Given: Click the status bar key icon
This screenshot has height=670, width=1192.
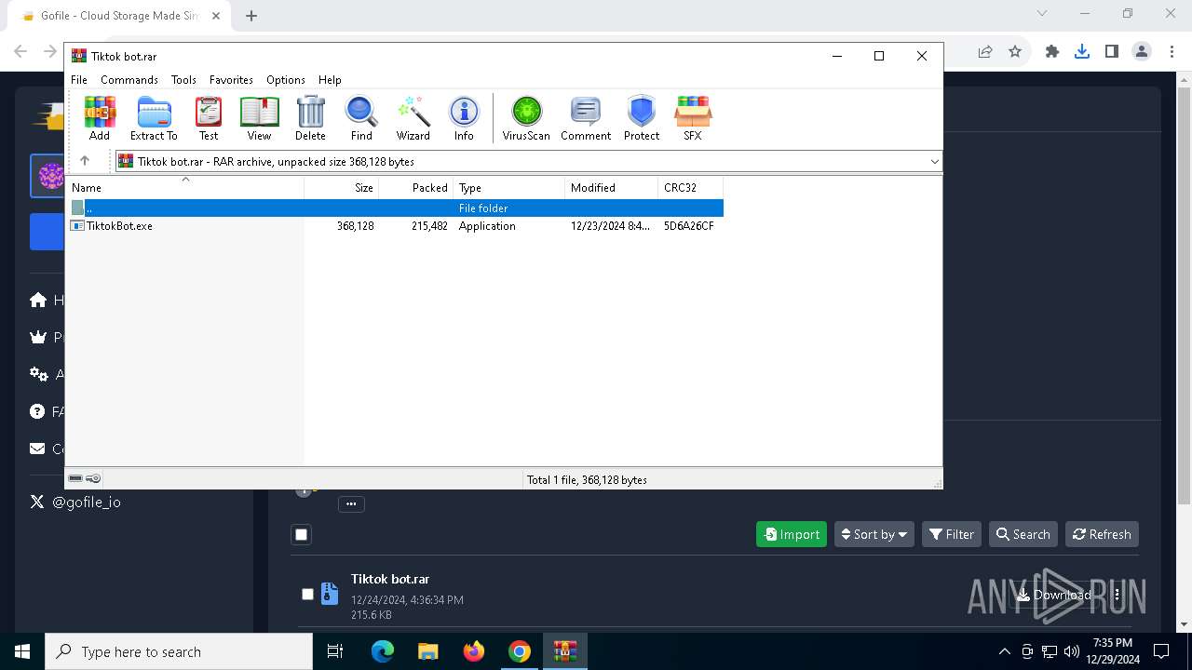Looking at the screenshot, I should [93, 478].
